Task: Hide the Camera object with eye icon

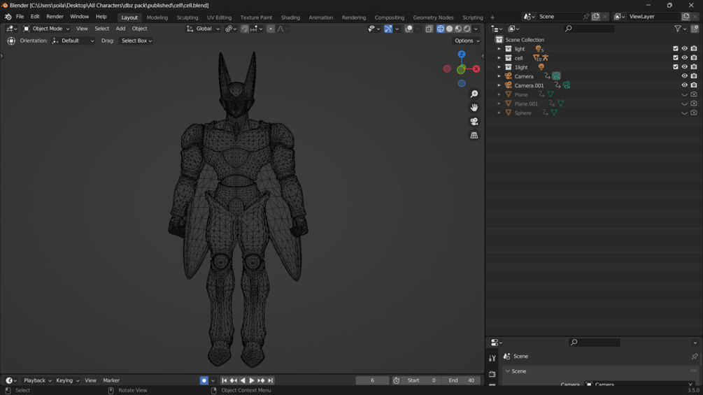Action: (x=685, y=76)
